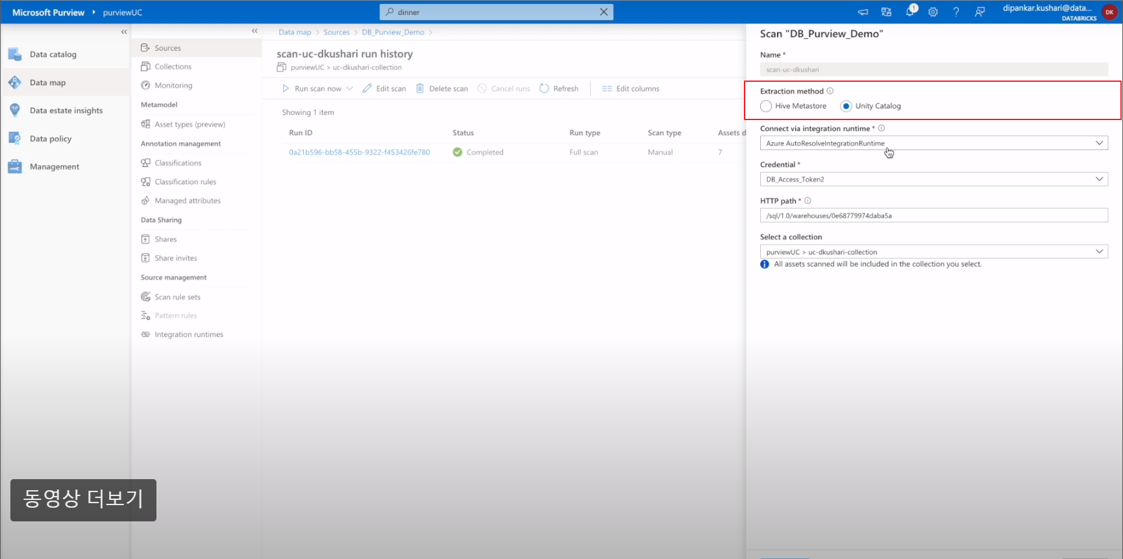Open the Data estate insights lightbulb icon

(15, 110)
